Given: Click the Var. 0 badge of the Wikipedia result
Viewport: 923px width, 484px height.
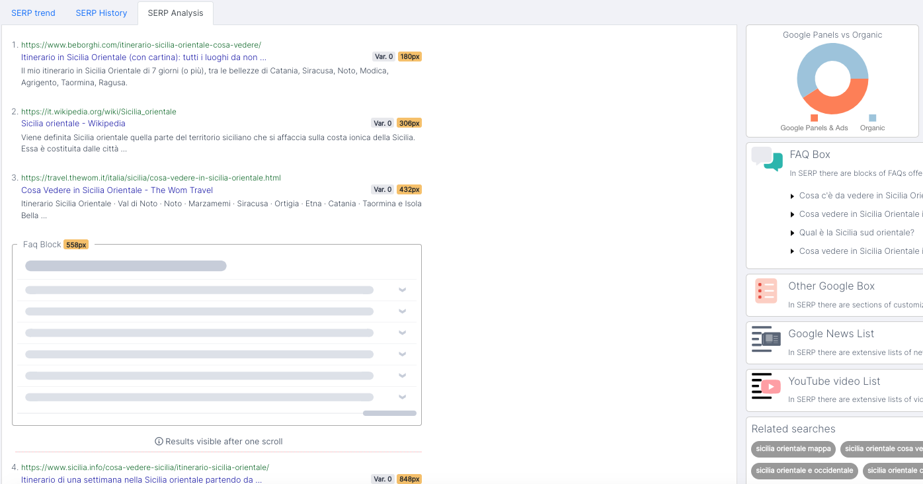Looking at the screenshot, I should pyautogui.click(x=383, y=123).
